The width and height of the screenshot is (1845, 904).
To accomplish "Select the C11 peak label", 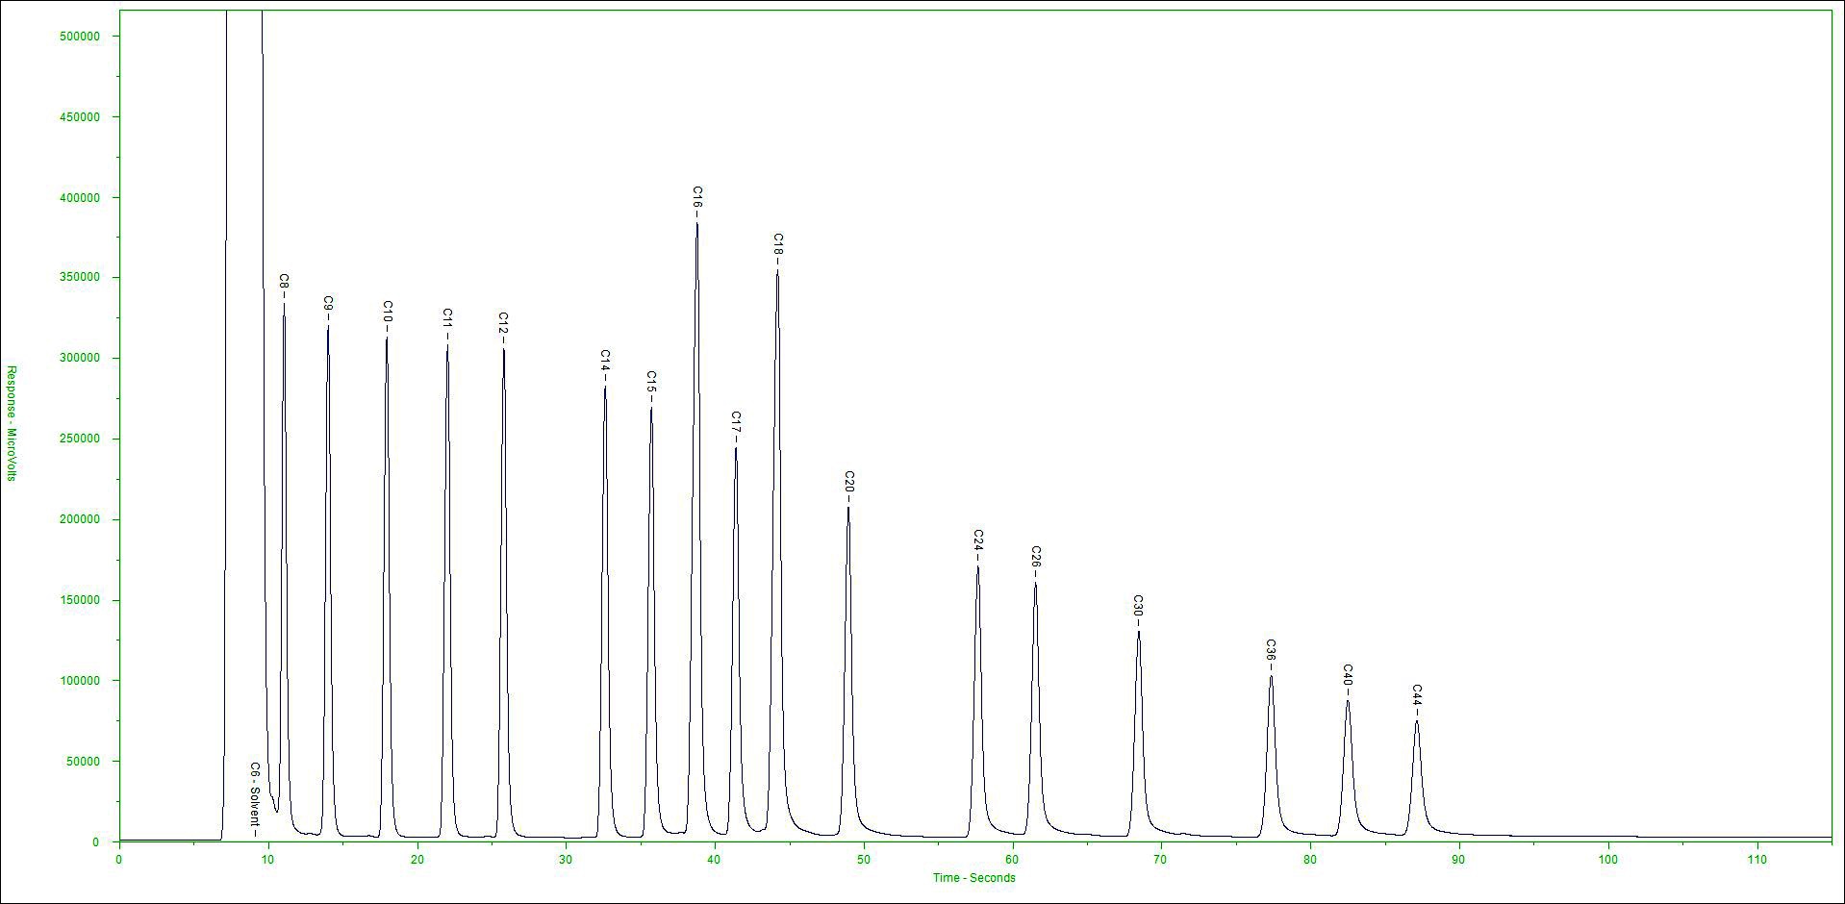I will (x=447, y=319).
